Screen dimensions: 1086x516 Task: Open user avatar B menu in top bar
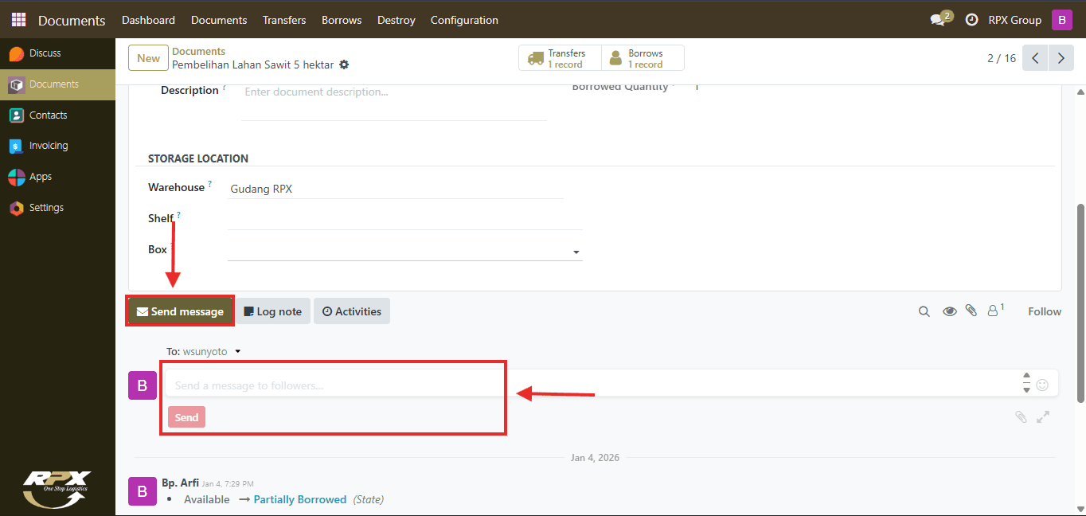pos(1062,20)
